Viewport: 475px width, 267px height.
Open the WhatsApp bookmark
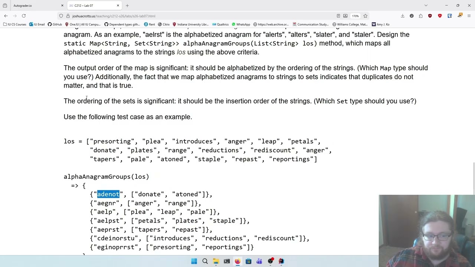tap(240, 24)
